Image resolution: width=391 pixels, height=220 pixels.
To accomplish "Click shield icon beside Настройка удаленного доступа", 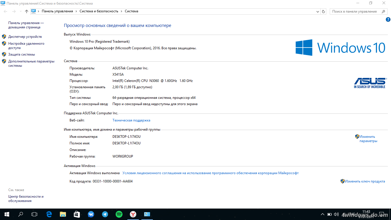I will 4,44.
